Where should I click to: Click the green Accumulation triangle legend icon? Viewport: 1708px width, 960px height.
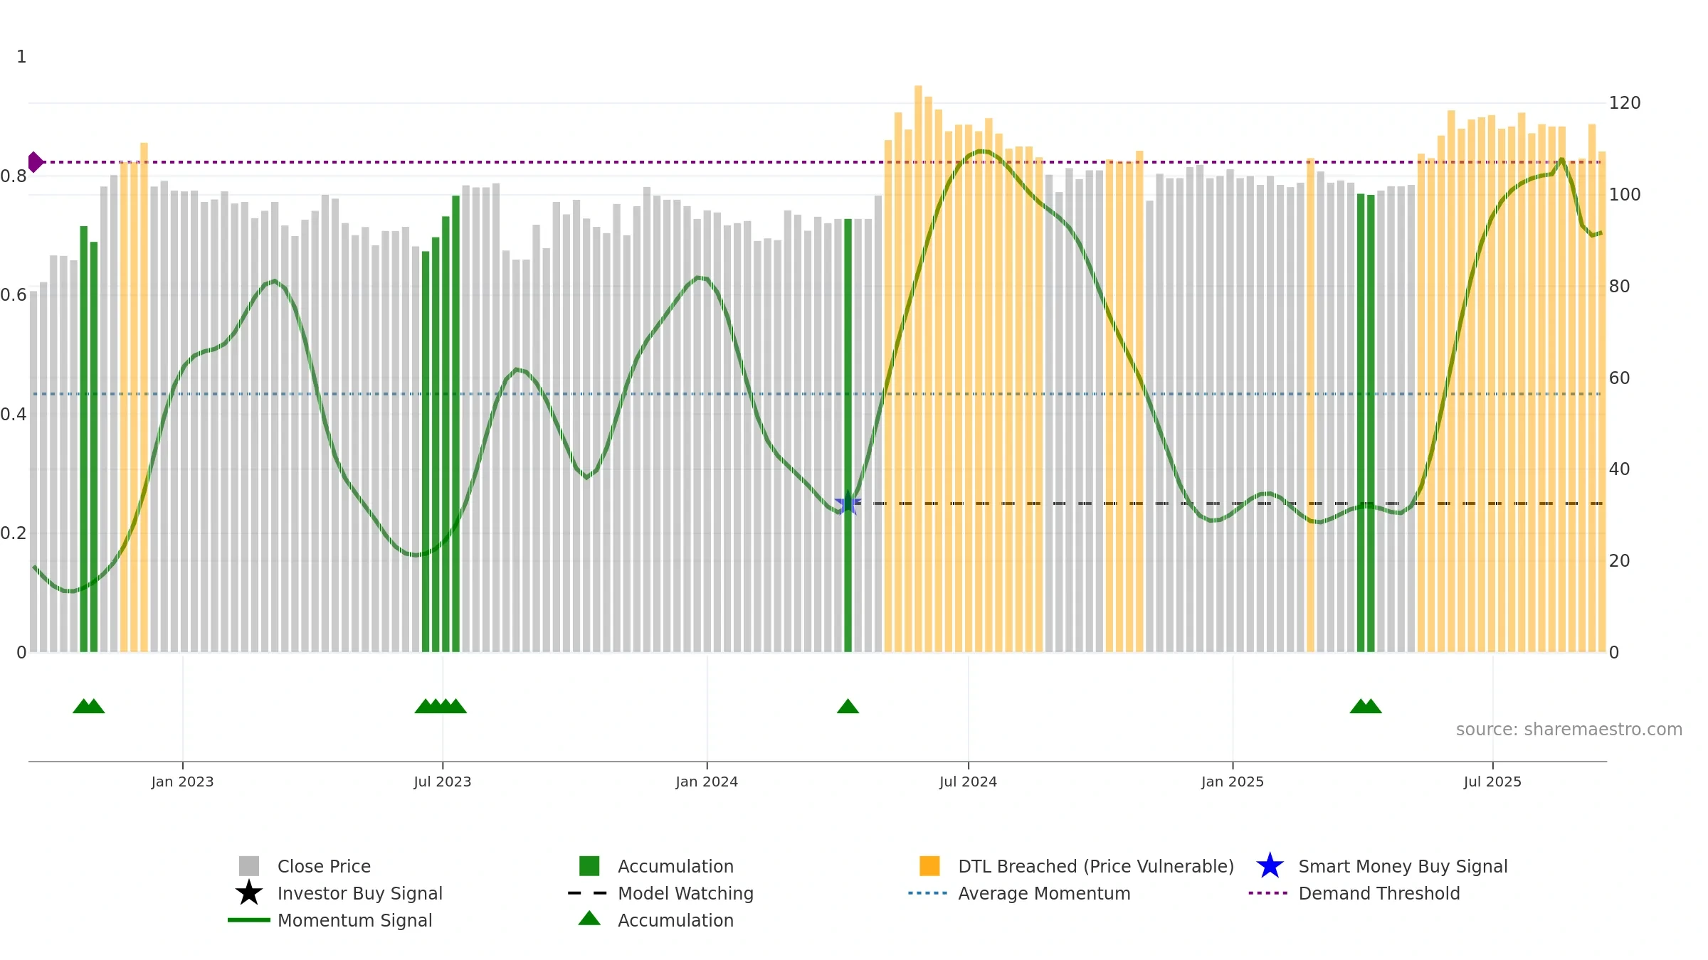click(x=589, y=919)
